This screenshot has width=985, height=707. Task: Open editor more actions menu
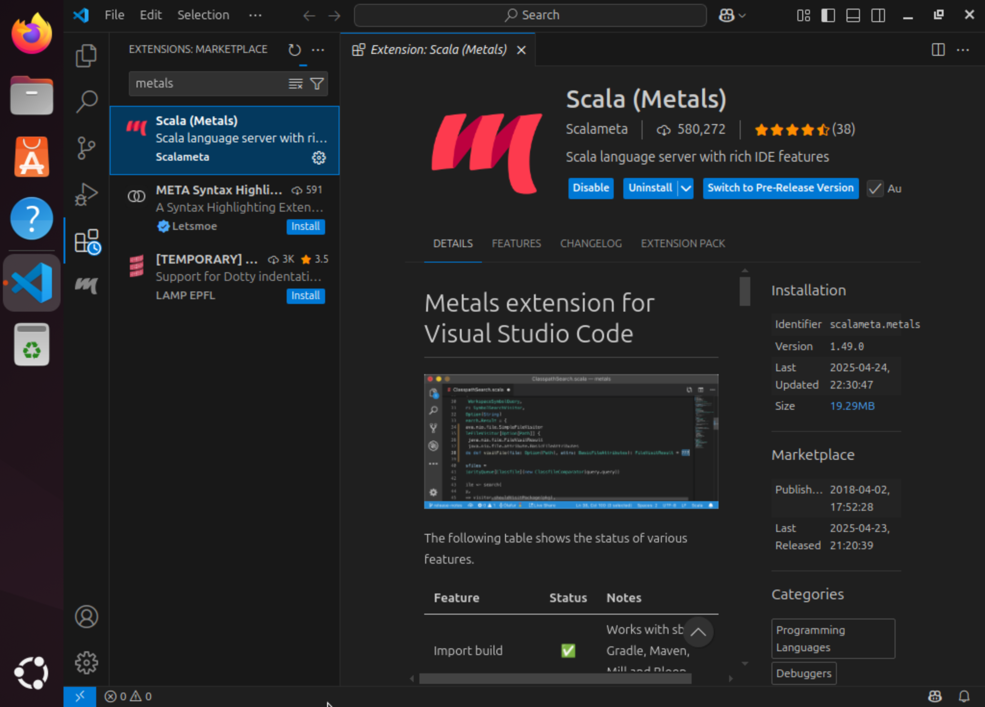963,50
